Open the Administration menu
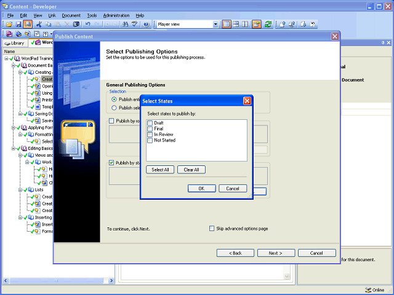The image size is (394, 295). click(116, 15)
